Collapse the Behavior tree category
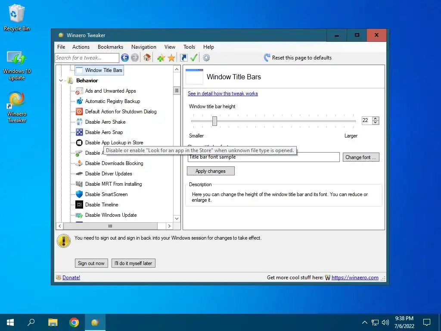The width and height of the screenshot is (441, 331). click(x=61, y=81)
